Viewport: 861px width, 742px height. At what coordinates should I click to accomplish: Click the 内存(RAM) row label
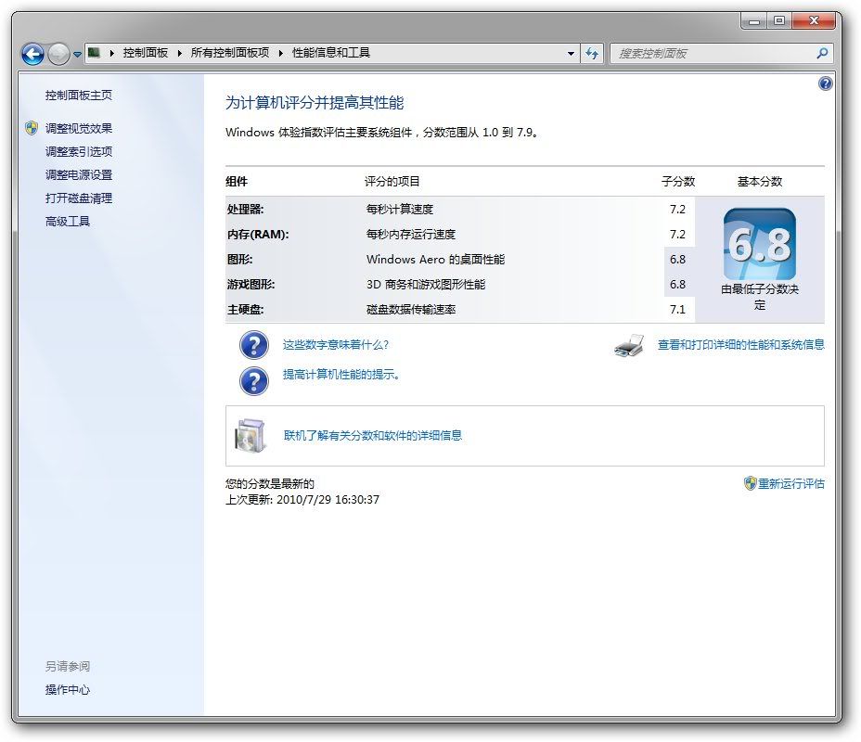[258, 235]
